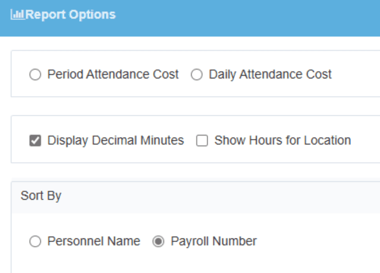Click the Sort By section header
Viewport: 380px width, 273px height.
click(x=41, y=196)
